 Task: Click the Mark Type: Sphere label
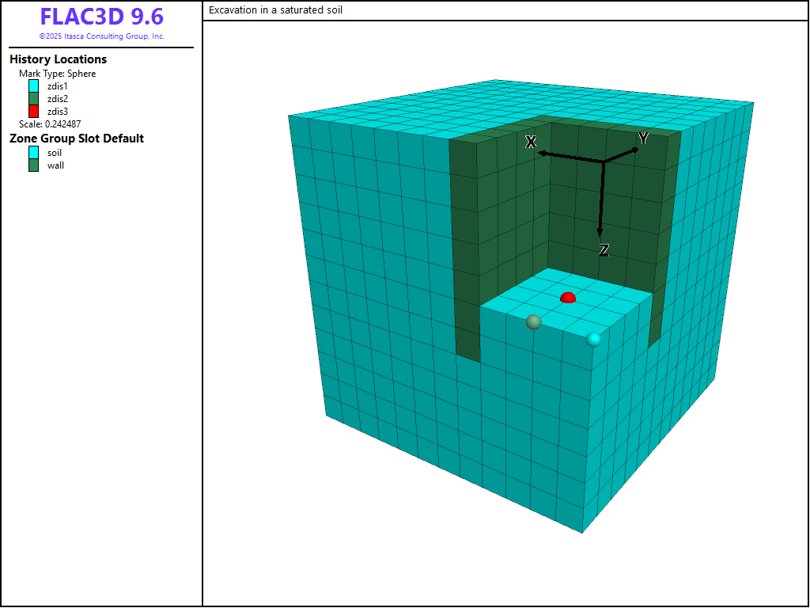coord(57,74)
